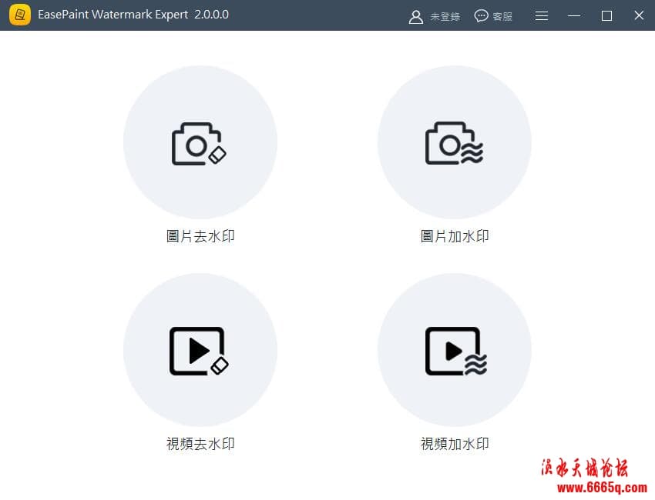Close the EasePaint Watermark Expert window
The height and width of the screenshot is (500, 655).
[x=639, y=15]
